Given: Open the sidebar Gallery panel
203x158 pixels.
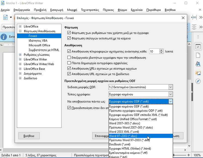Looking at the screenshot, I should 198,73.
